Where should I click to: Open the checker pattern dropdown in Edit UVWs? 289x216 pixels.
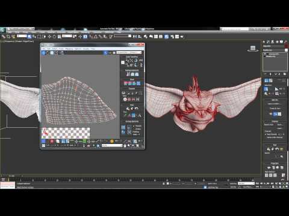(129, 52)
